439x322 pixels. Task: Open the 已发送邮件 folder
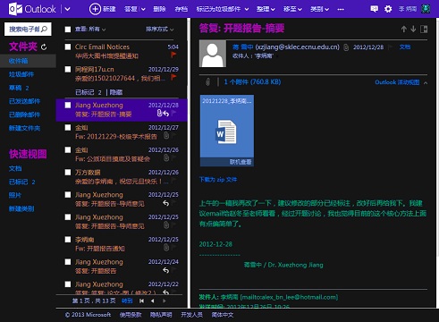click(24, 101)
